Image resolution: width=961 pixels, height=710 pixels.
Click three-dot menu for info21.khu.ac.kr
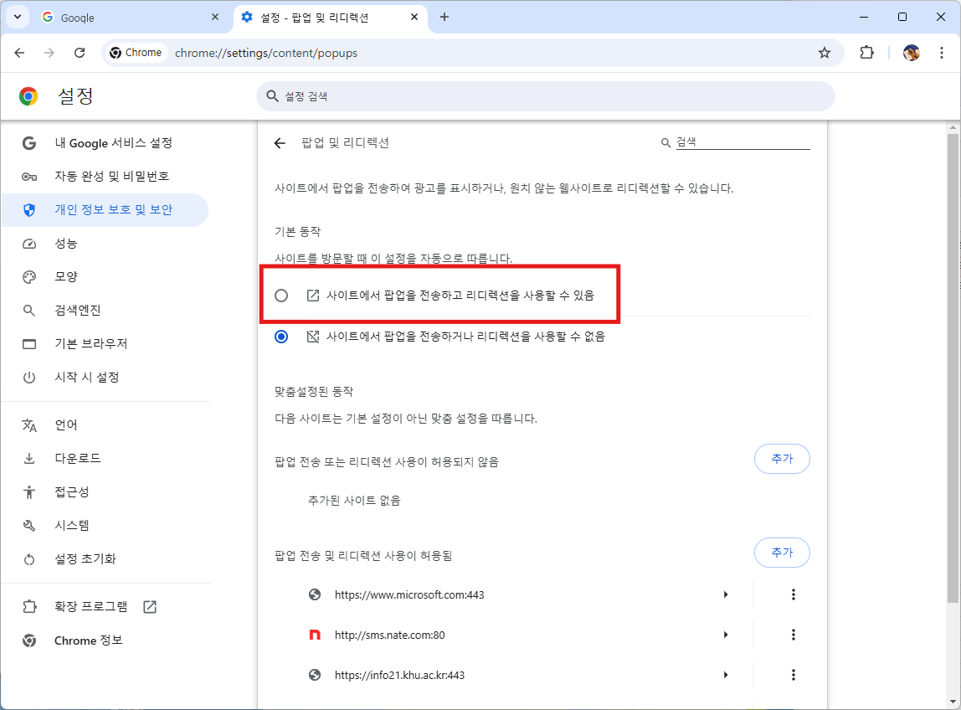[x=793, y=675]
